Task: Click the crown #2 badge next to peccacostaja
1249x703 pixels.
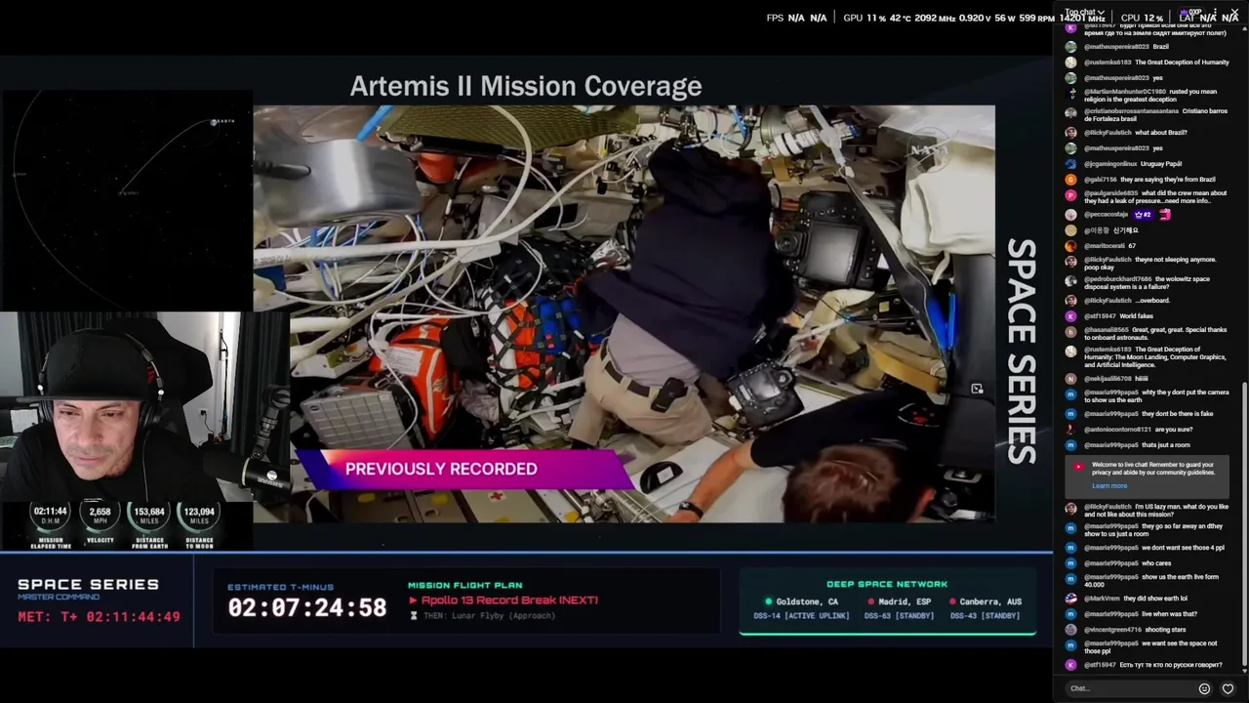Action: pos(1142,215)
